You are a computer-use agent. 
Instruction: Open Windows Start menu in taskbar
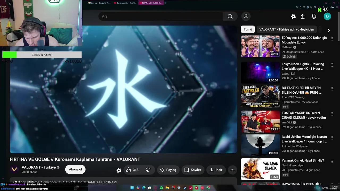[132, 188]
